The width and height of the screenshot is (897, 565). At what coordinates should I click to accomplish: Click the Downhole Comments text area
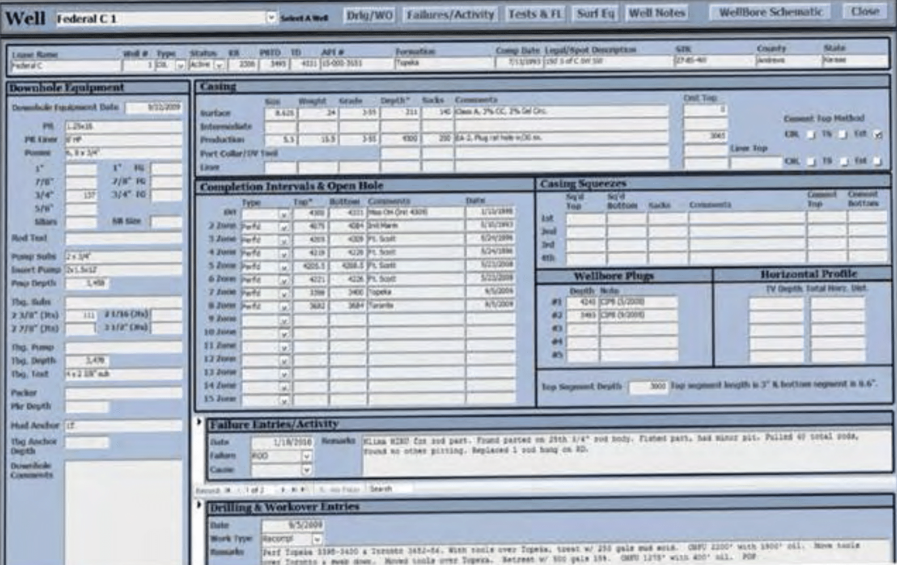click(x=123, y=513)
